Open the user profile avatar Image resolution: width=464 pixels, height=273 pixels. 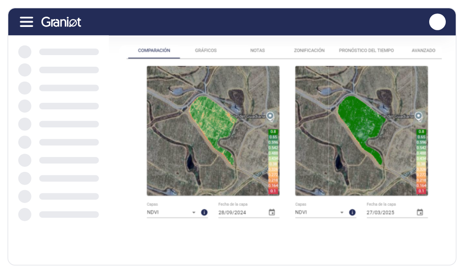[437, 22]
